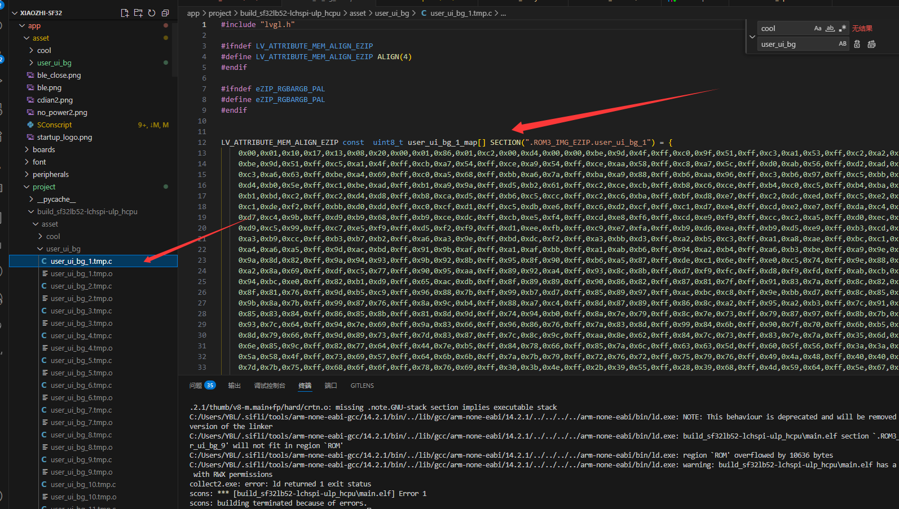Click the New File icon in explorer header
The height and width of the screenshot is (509, 899).
[125, 13]
